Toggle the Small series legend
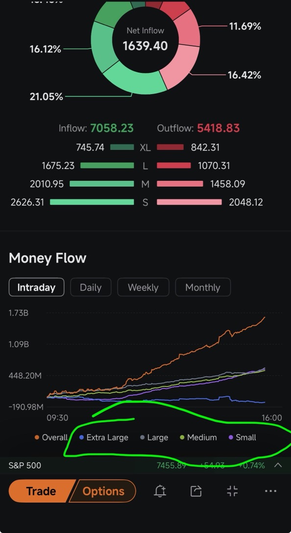291x533 pixels. coord(242,437)
